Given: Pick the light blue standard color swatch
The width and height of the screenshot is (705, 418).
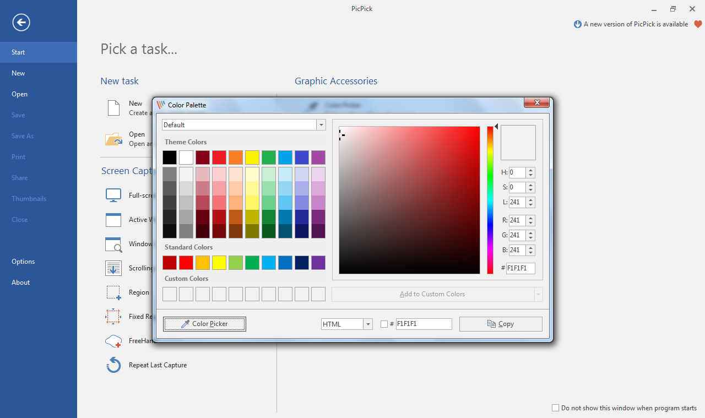Looking at the screenshot, I should [x=269, y=263].
